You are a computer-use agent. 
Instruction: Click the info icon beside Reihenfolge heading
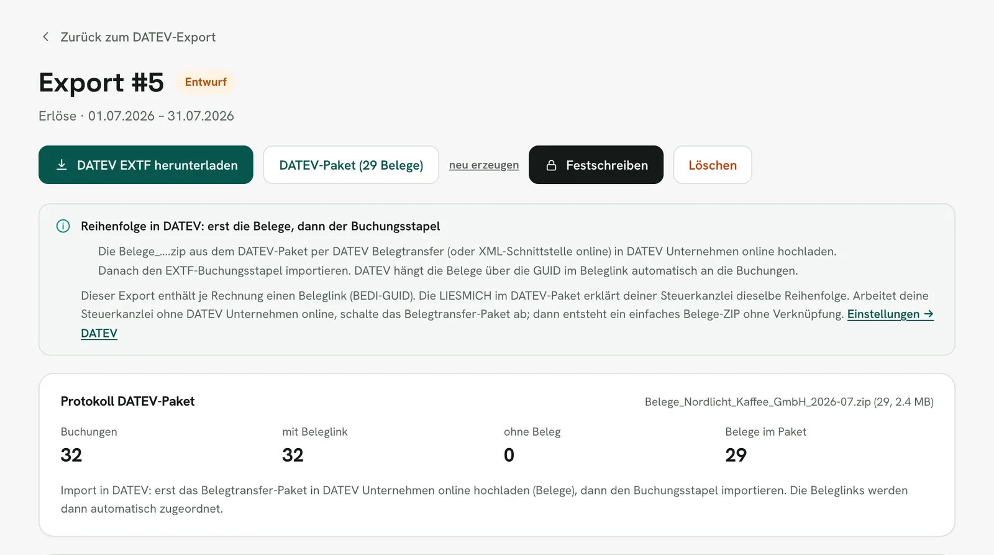63,226
